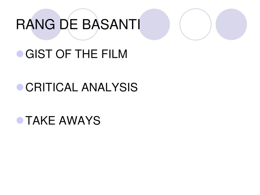Select the word RANG in the title
Image resolution: width=260 pixels, height=195 pixels.
[x=36, y=25]
